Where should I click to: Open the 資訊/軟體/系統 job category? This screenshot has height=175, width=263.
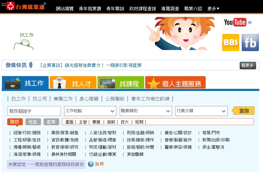coord(65,140)
